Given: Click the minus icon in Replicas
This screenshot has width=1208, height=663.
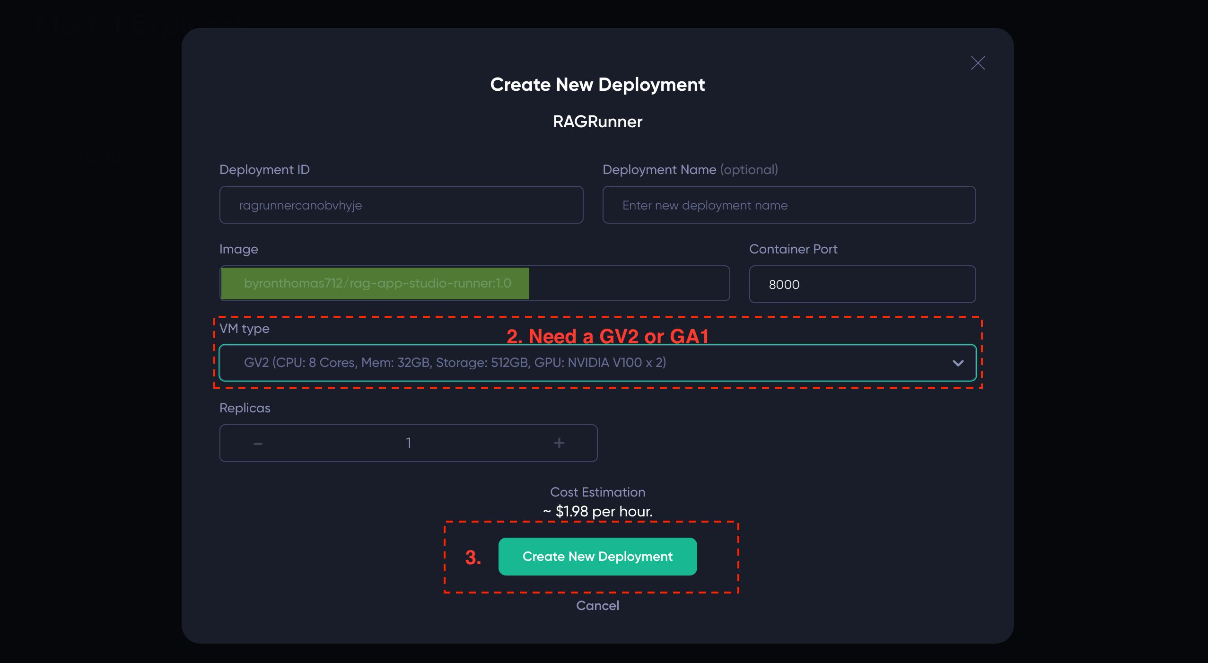Looking at the screenshot, I should (258, 443).
